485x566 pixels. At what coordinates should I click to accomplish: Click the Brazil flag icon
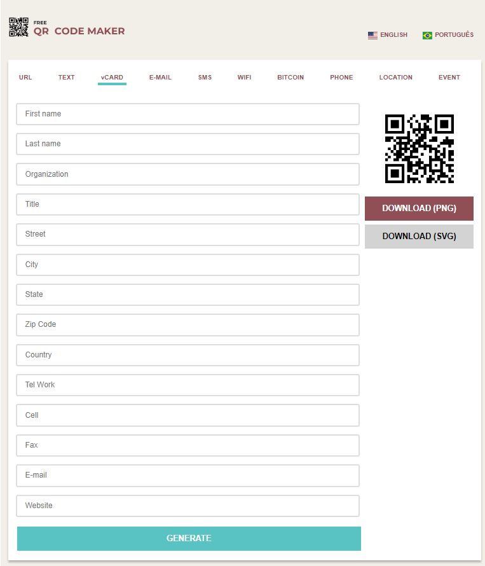(x=427, y=35)
